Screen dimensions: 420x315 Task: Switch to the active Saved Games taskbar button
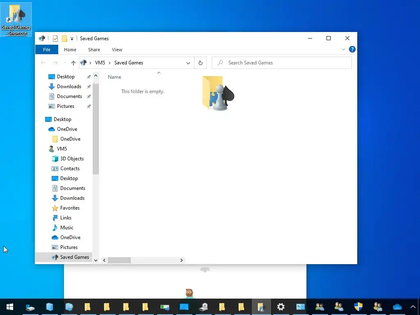tap(261, 307)
